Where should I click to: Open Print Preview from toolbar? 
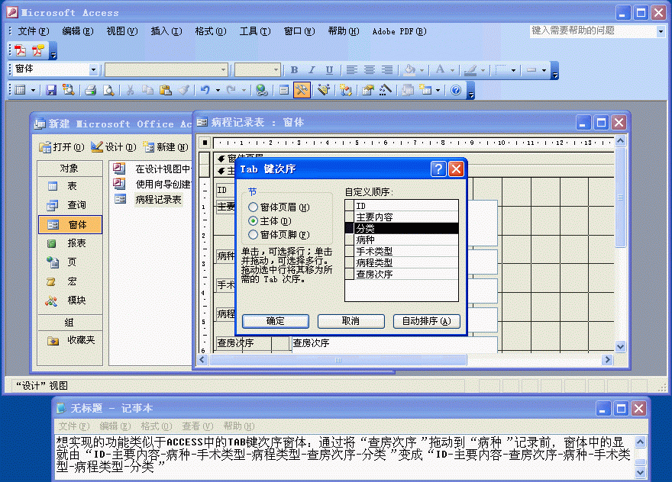[108, 90]
